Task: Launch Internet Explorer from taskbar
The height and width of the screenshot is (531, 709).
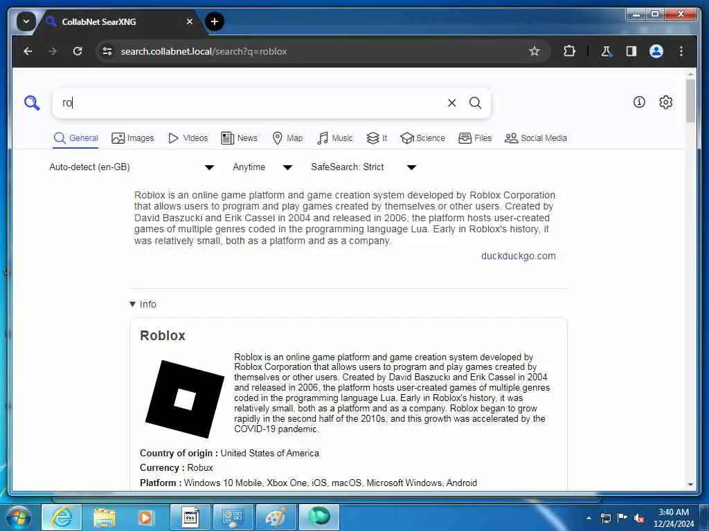Action: 62,517
